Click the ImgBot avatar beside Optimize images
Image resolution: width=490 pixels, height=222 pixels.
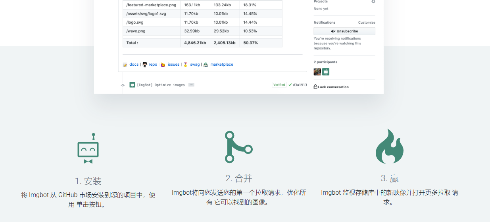click(133, 85)
